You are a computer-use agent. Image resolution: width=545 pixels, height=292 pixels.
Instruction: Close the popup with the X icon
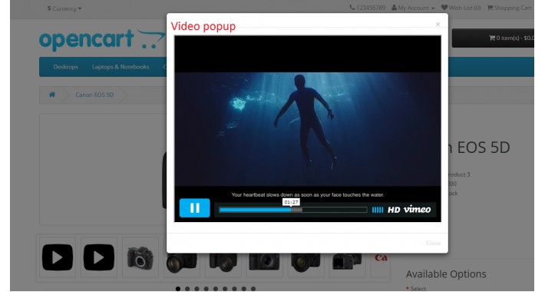[x=438, y=24]
